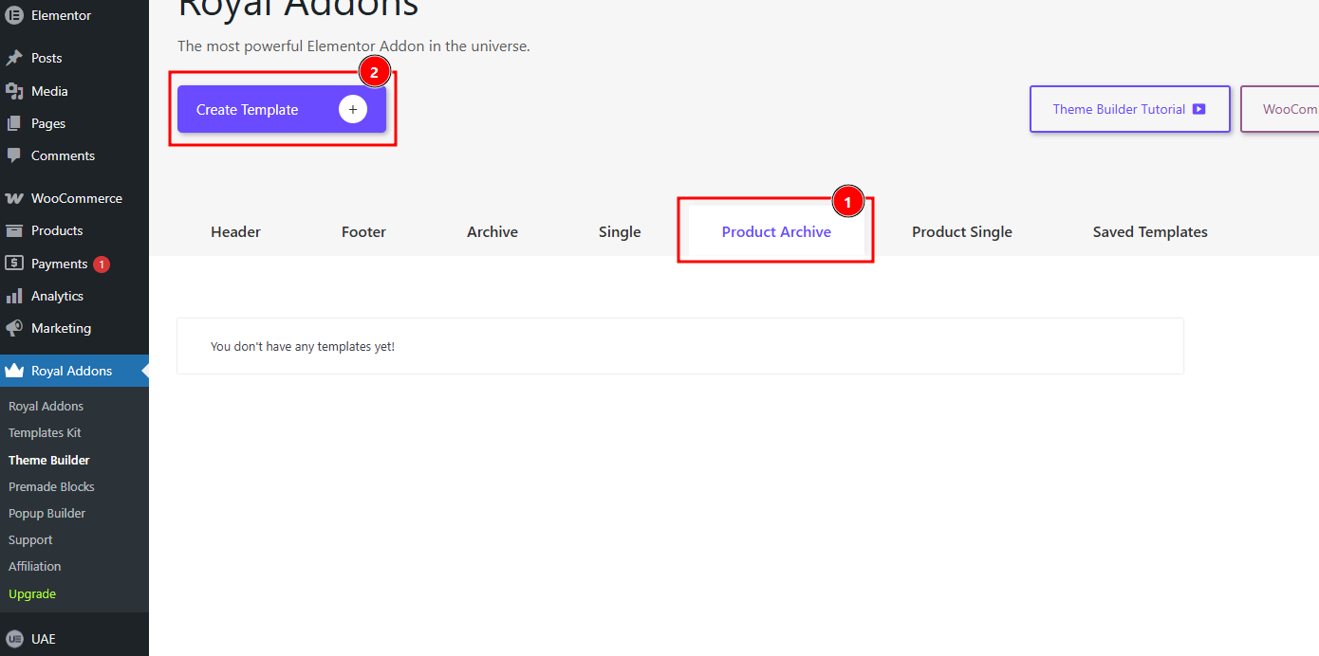Open the Premade Blocks submenu link
This screenshot has width=1319, height=656.
[51, 486]
